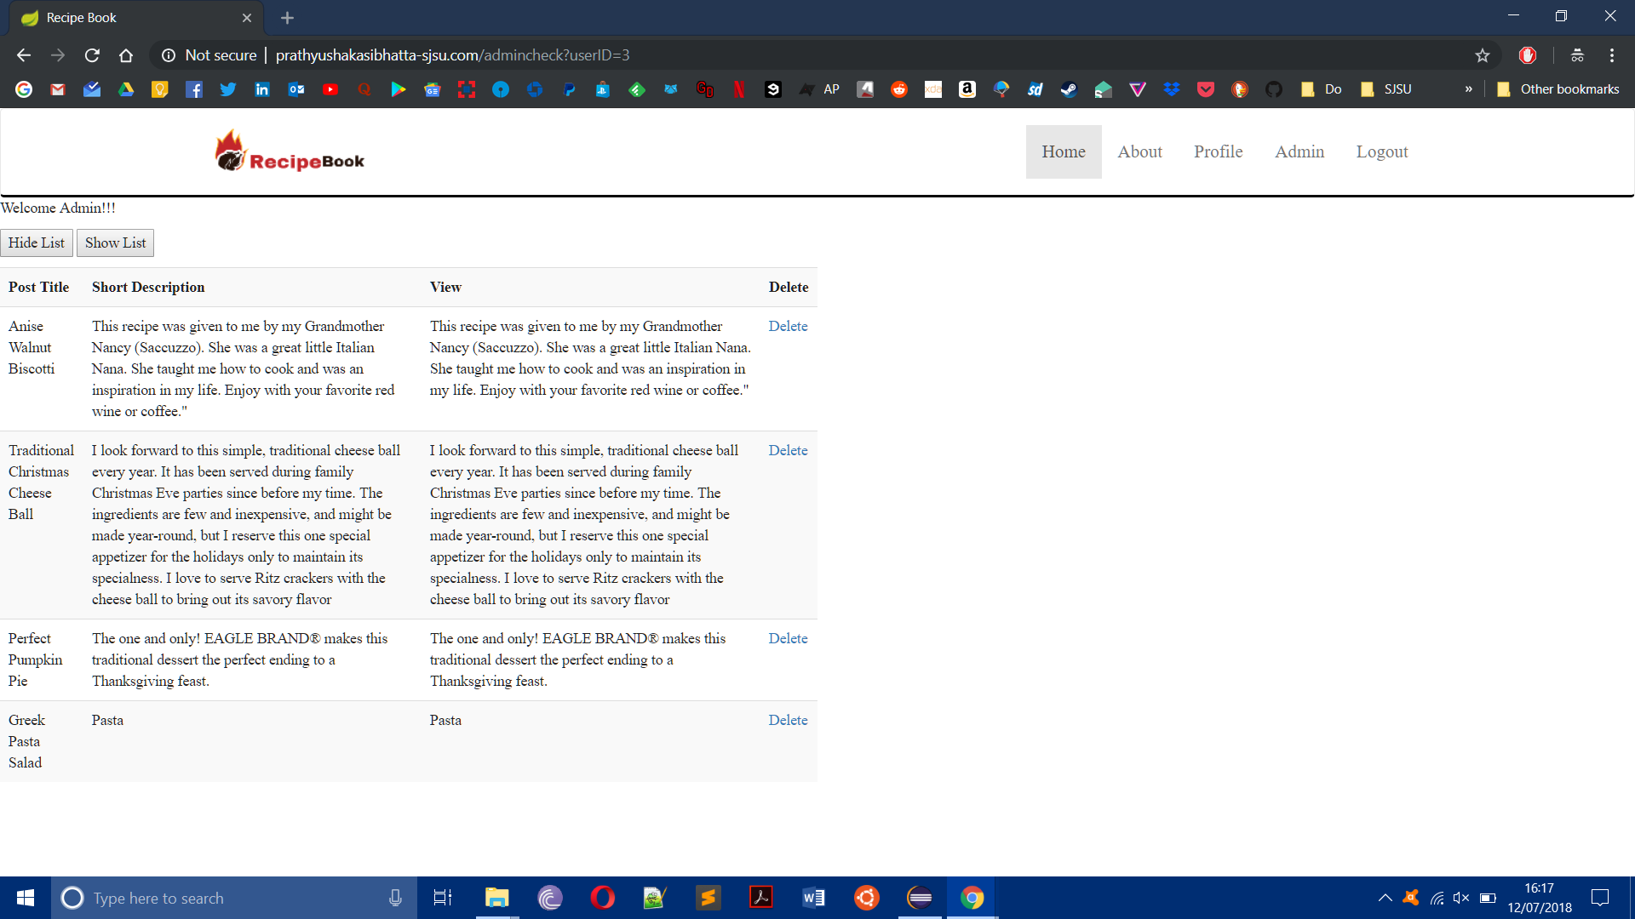Screen dimensions: 1635x919
Task: Bookmark this page with star icon
Action: click(1483, 55)
